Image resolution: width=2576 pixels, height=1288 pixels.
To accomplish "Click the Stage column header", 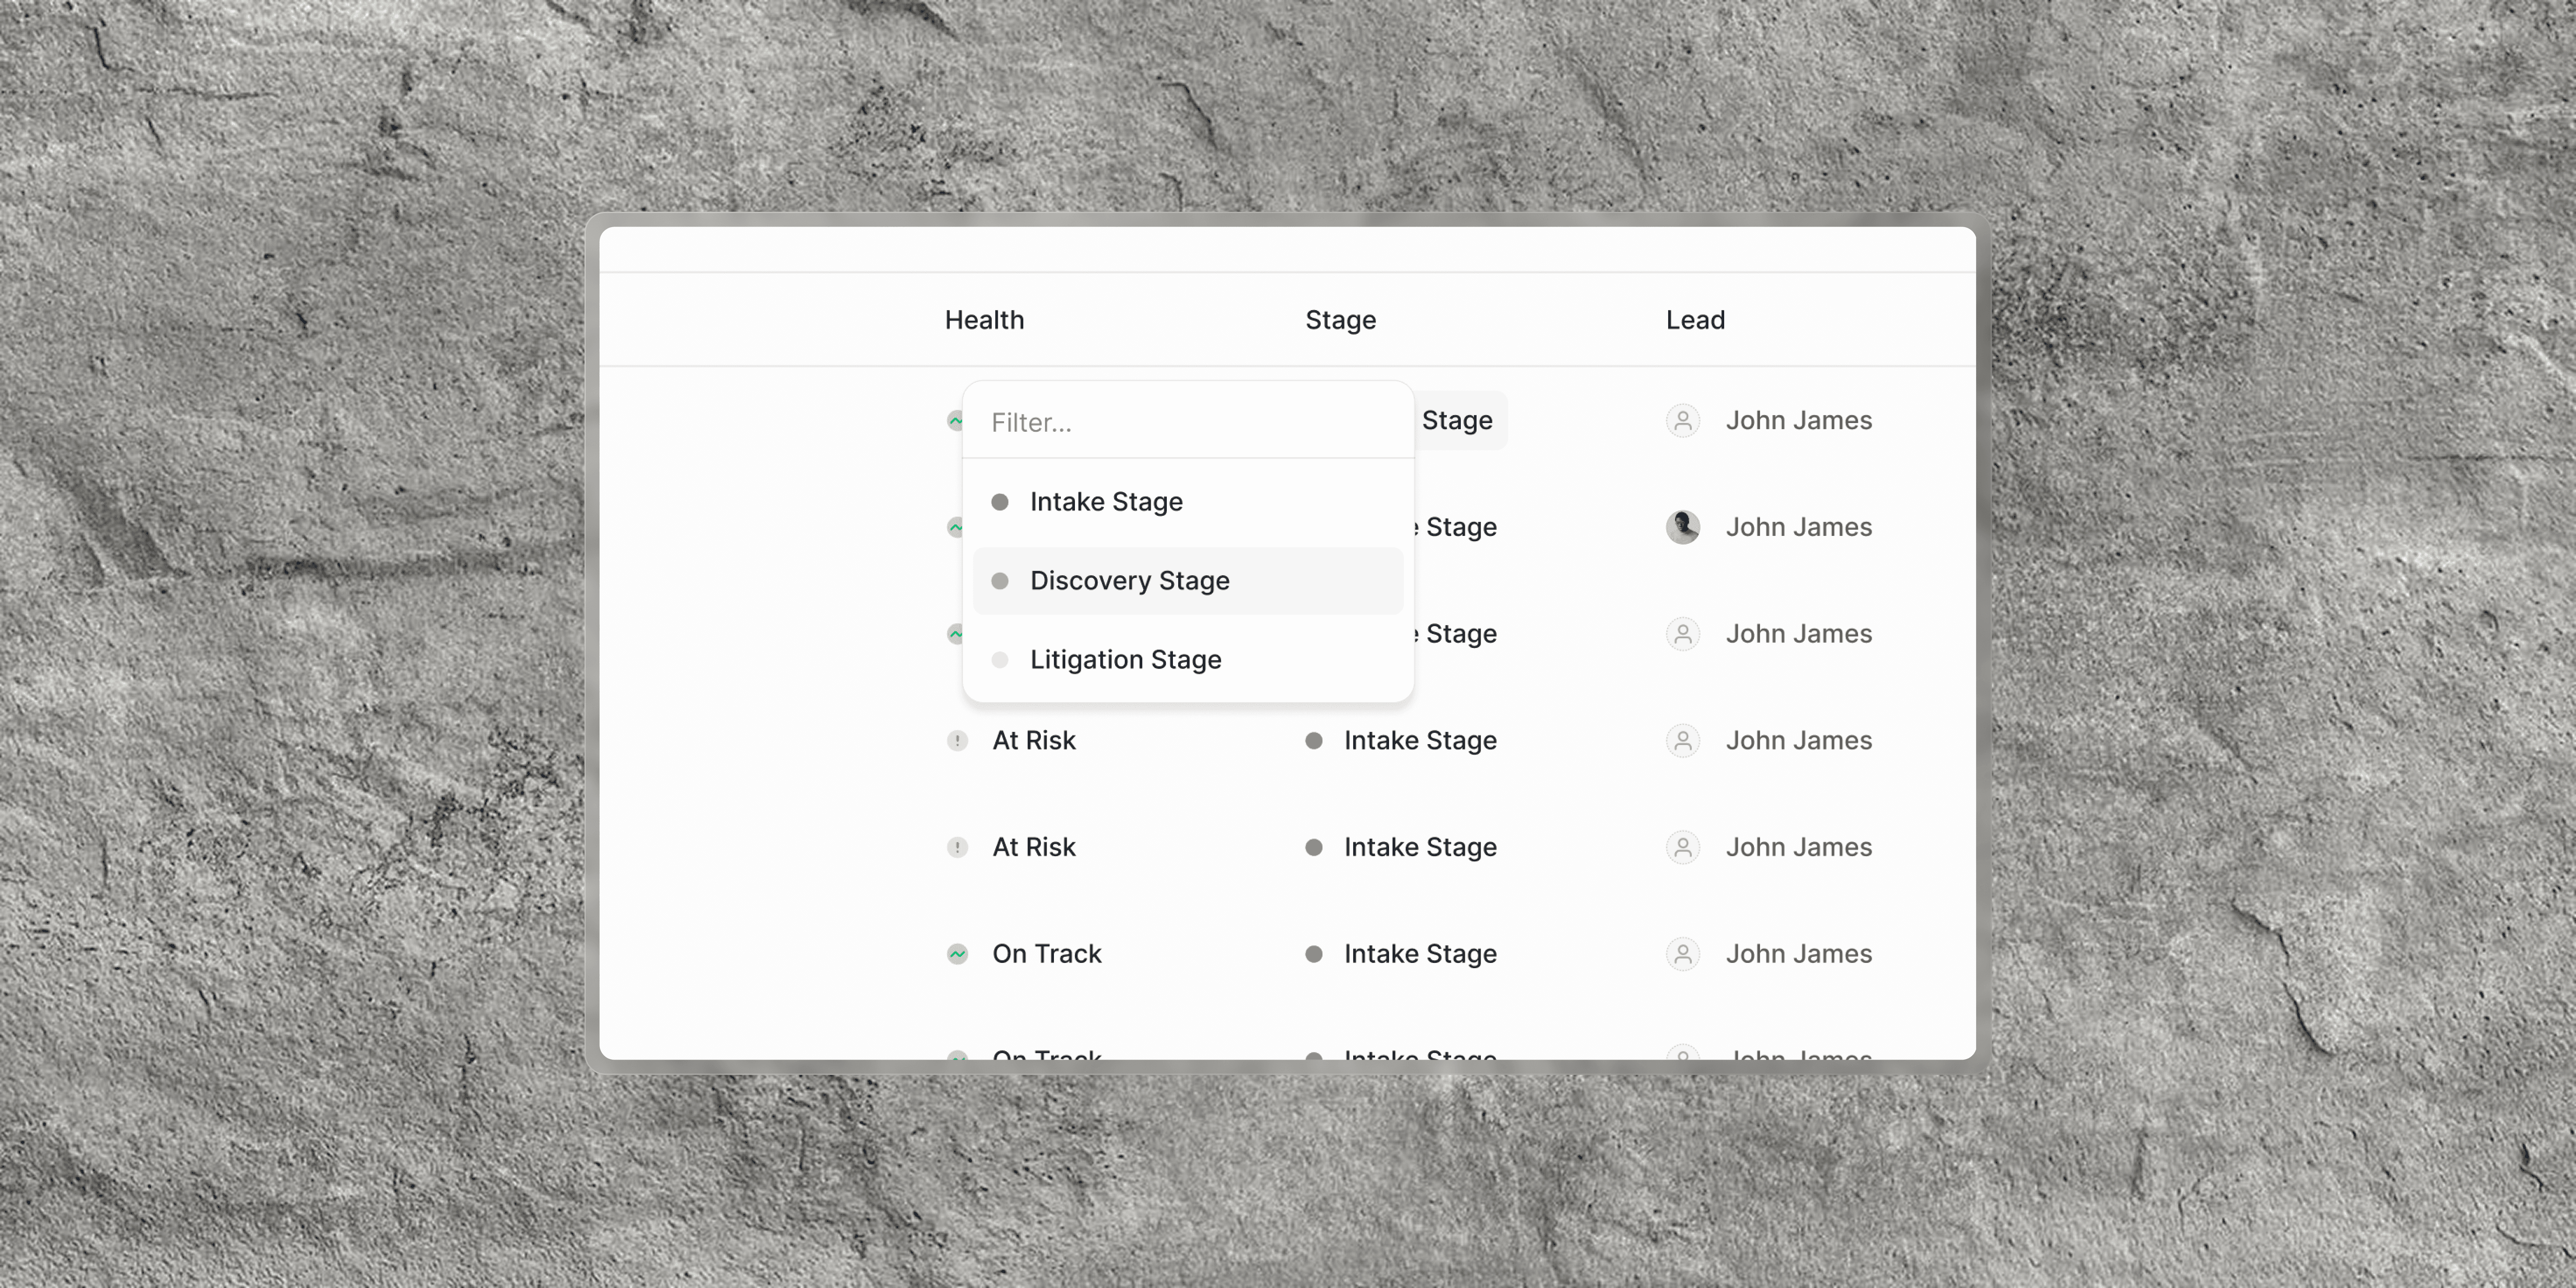I will point(1340,320).
